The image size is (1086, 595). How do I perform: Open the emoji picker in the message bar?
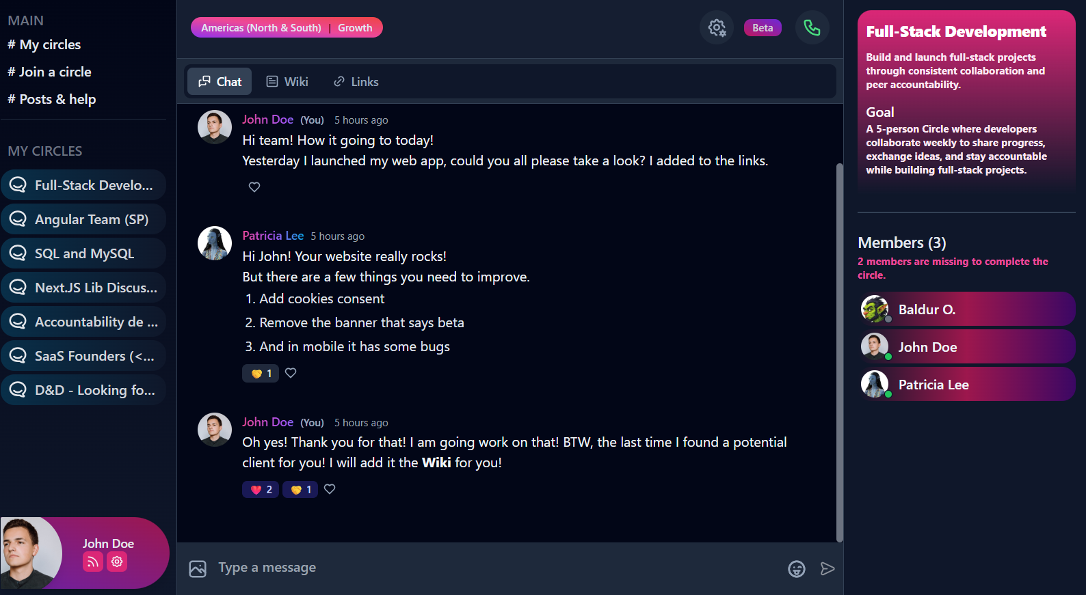[796, 568]
